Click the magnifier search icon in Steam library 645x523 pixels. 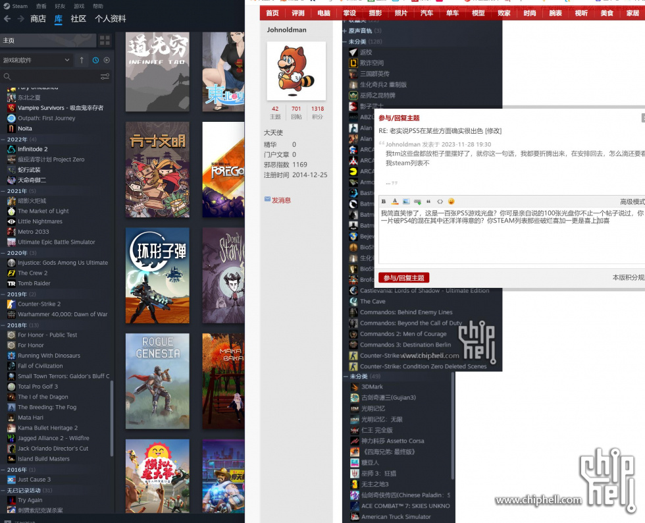coord(7,76)
